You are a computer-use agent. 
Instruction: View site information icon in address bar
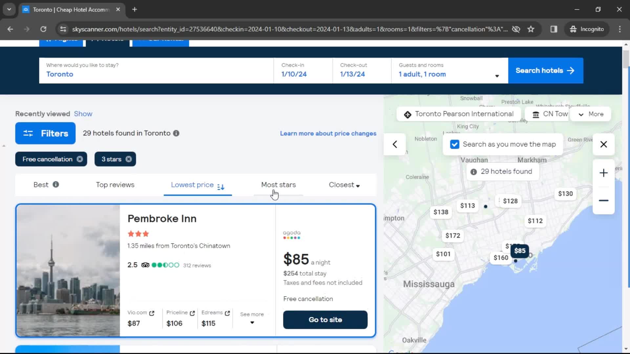tap(63, 29)
